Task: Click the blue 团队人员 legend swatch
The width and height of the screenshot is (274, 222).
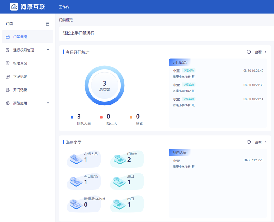Action: (x=72, y=117)
